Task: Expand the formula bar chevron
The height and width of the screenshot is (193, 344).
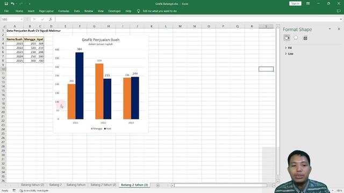Action: [341, 19]
